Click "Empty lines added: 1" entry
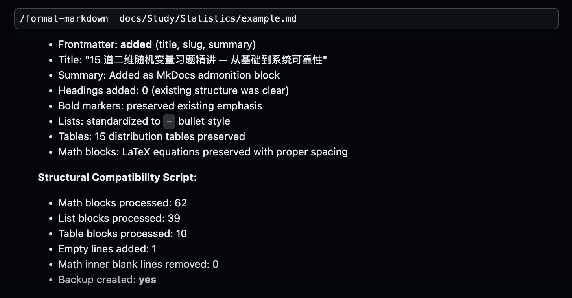 pyautogui.click(x=107, y=249)
